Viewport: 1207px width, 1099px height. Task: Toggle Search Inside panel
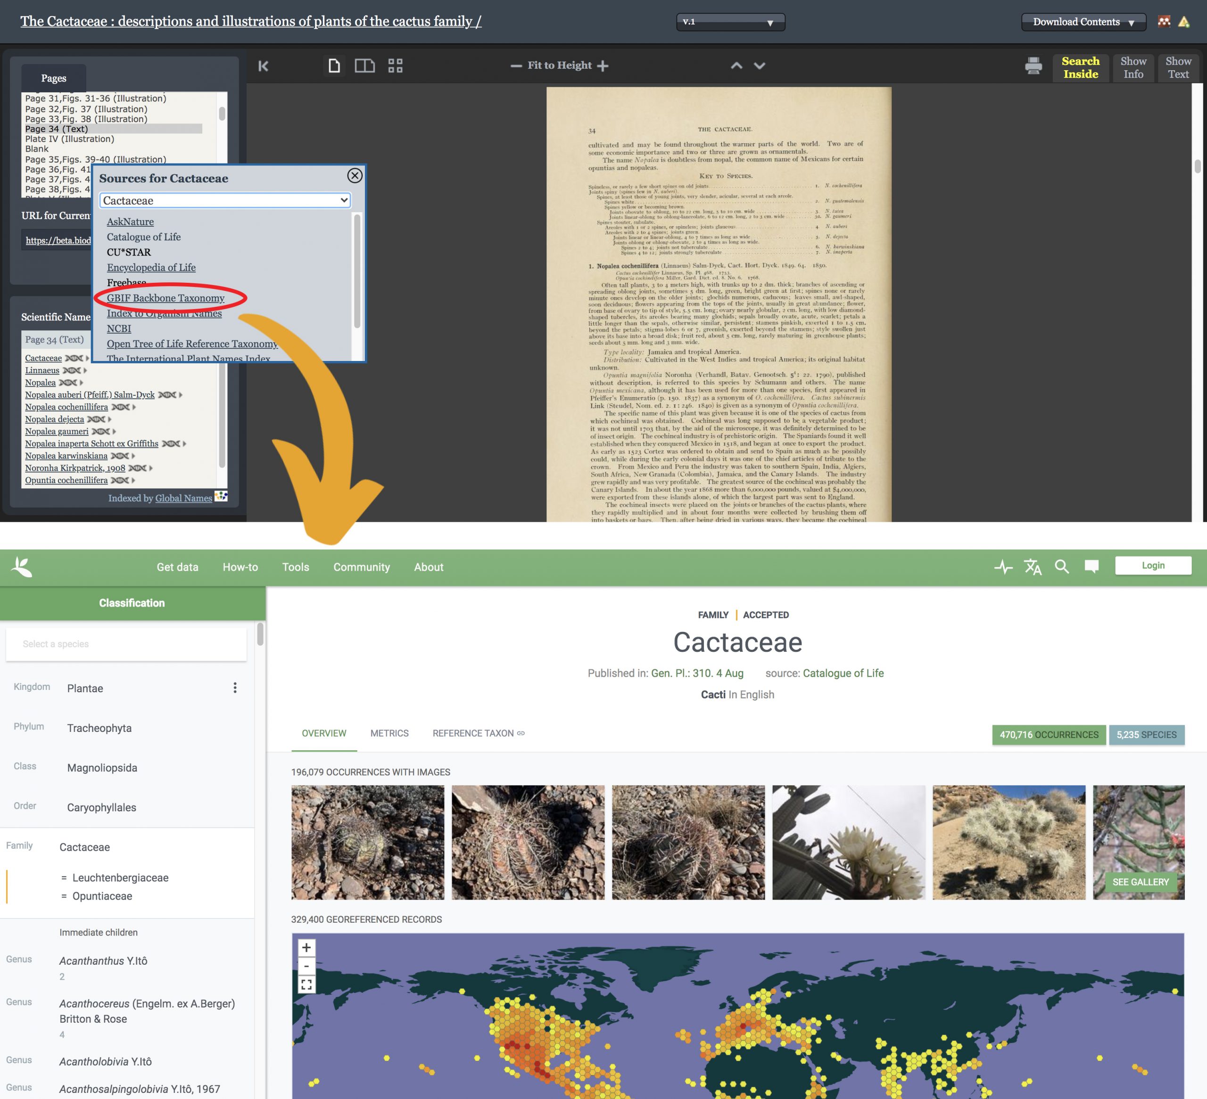click(1080, 68)
